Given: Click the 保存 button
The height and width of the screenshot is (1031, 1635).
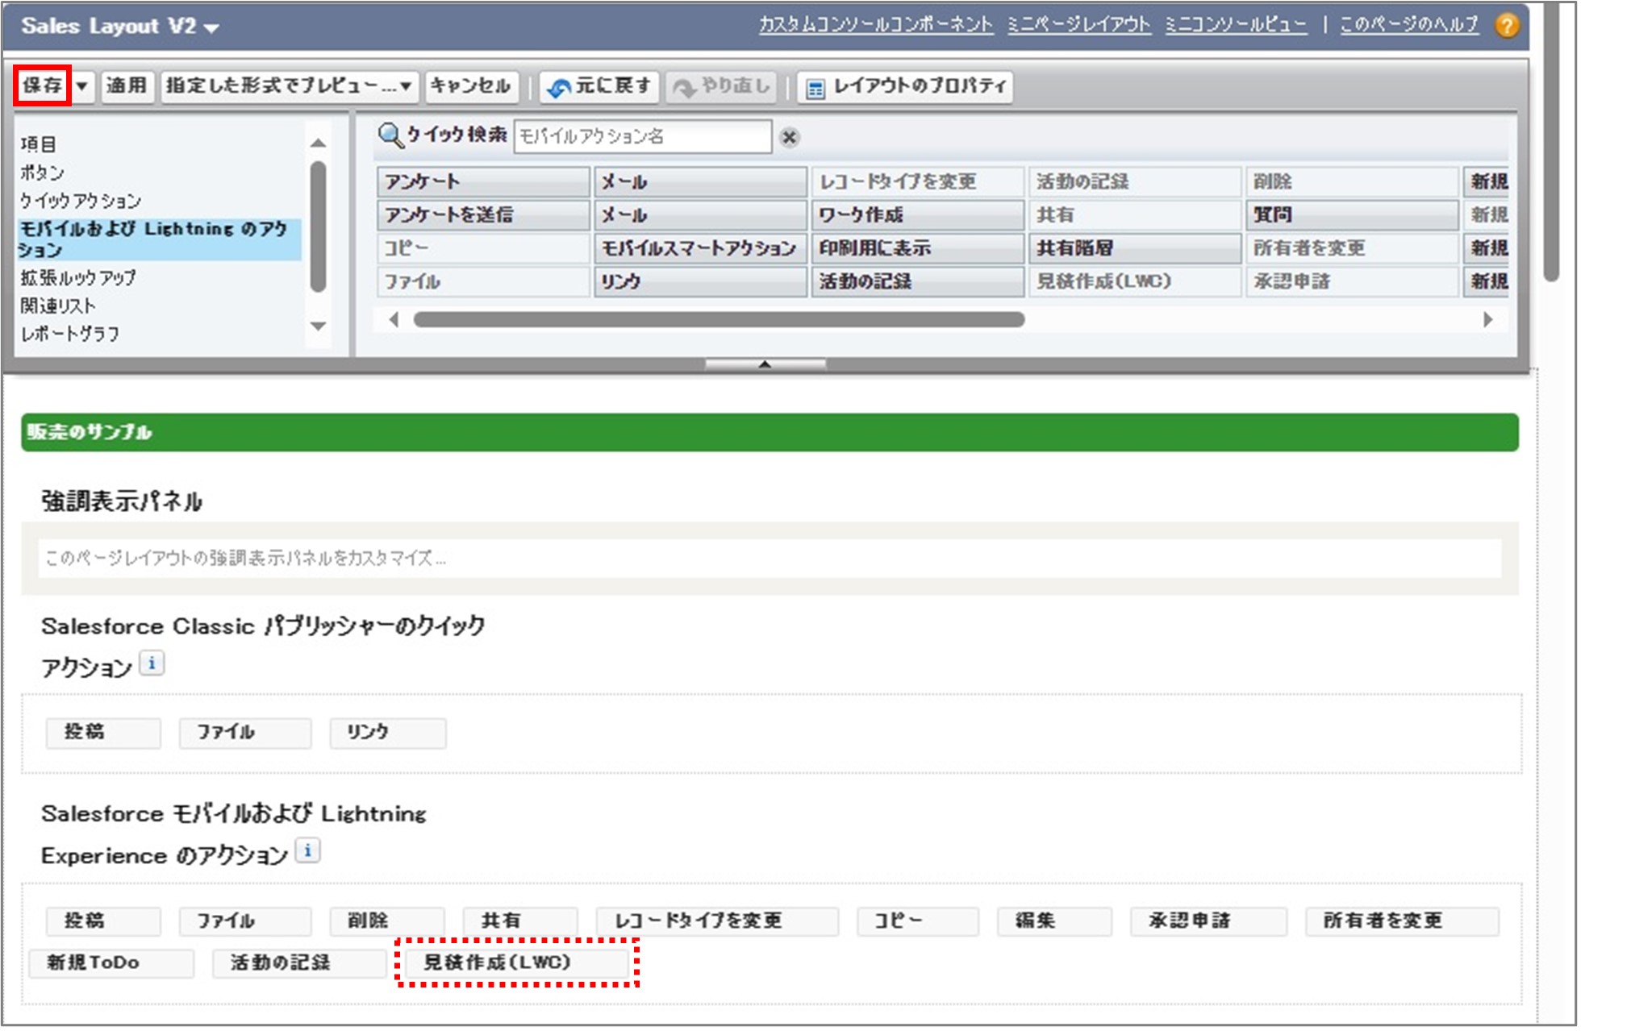Looking at the screenshot, I should click(43, 85).
